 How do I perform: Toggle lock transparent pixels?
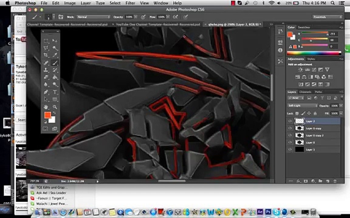click(297, 114)
